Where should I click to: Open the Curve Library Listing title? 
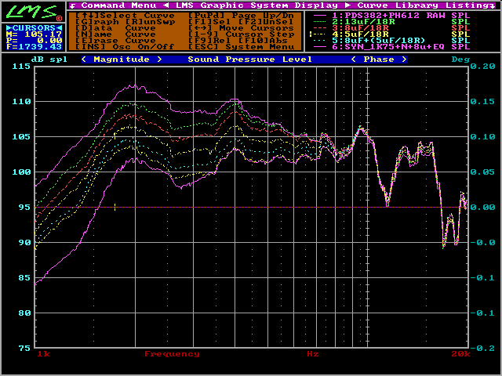[x=423, y=5]
